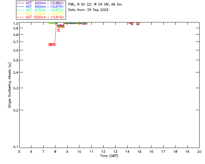Click the 0.1 y-axis tick label
Viewport: 205px width, 164px height.
click(16, 147)
